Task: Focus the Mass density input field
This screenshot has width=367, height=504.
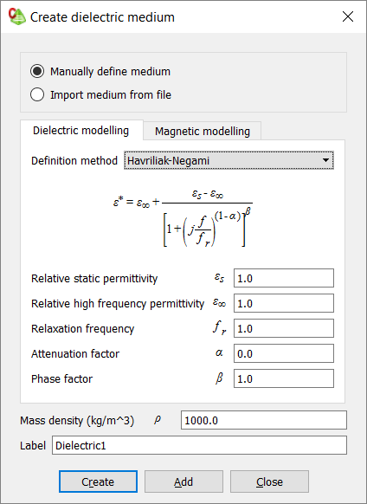Action: tap(264, 420)
